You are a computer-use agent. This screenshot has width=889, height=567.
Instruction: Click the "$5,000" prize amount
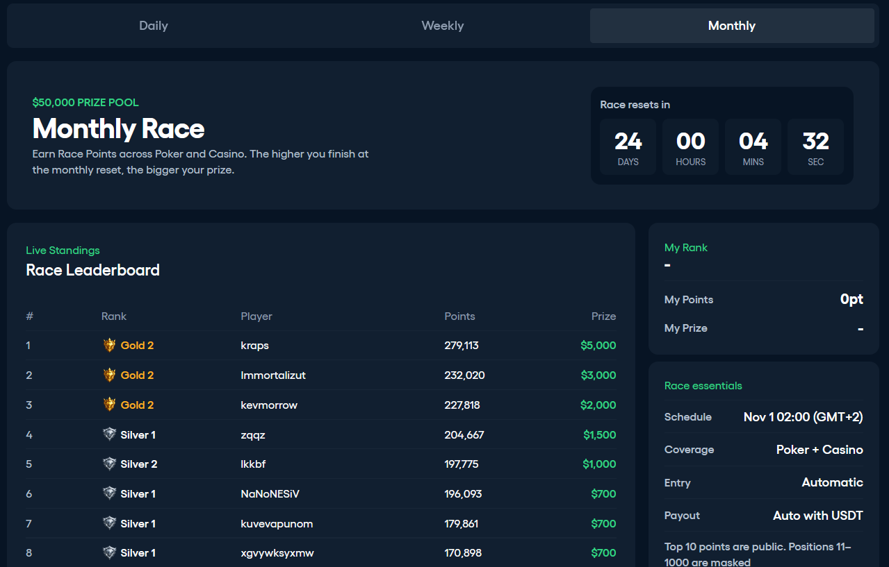click(598, 346)
